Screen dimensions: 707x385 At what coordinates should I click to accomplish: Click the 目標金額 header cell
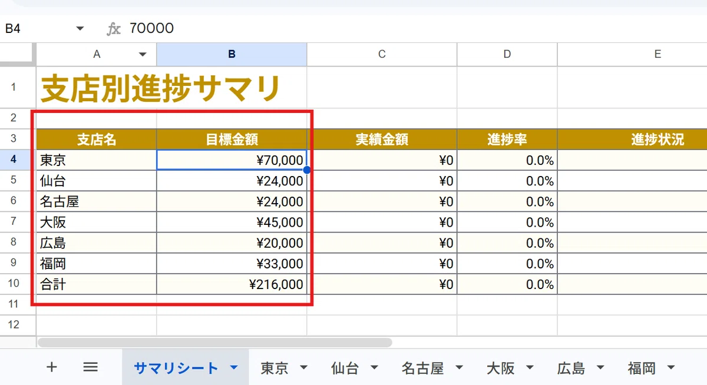[x=232, y=140]
